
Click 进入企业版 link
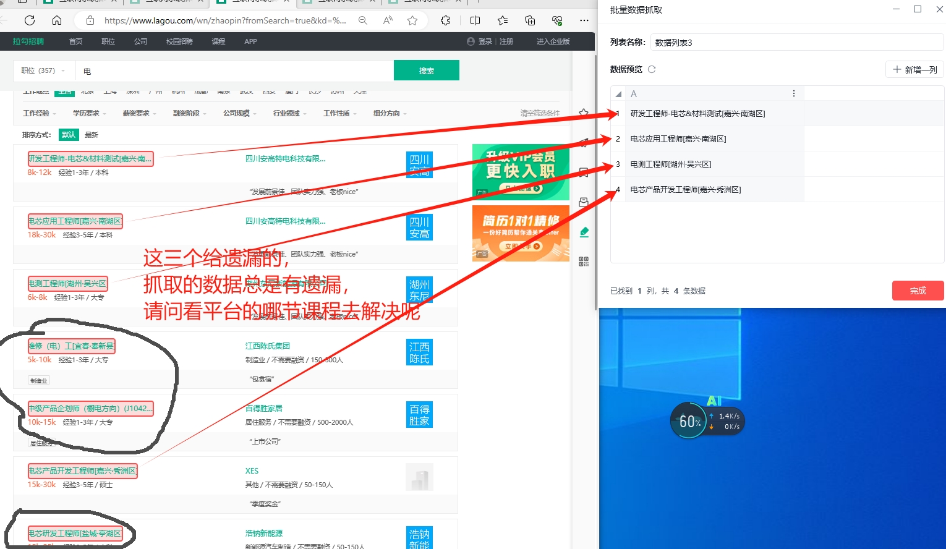click(x=553, y=41)
